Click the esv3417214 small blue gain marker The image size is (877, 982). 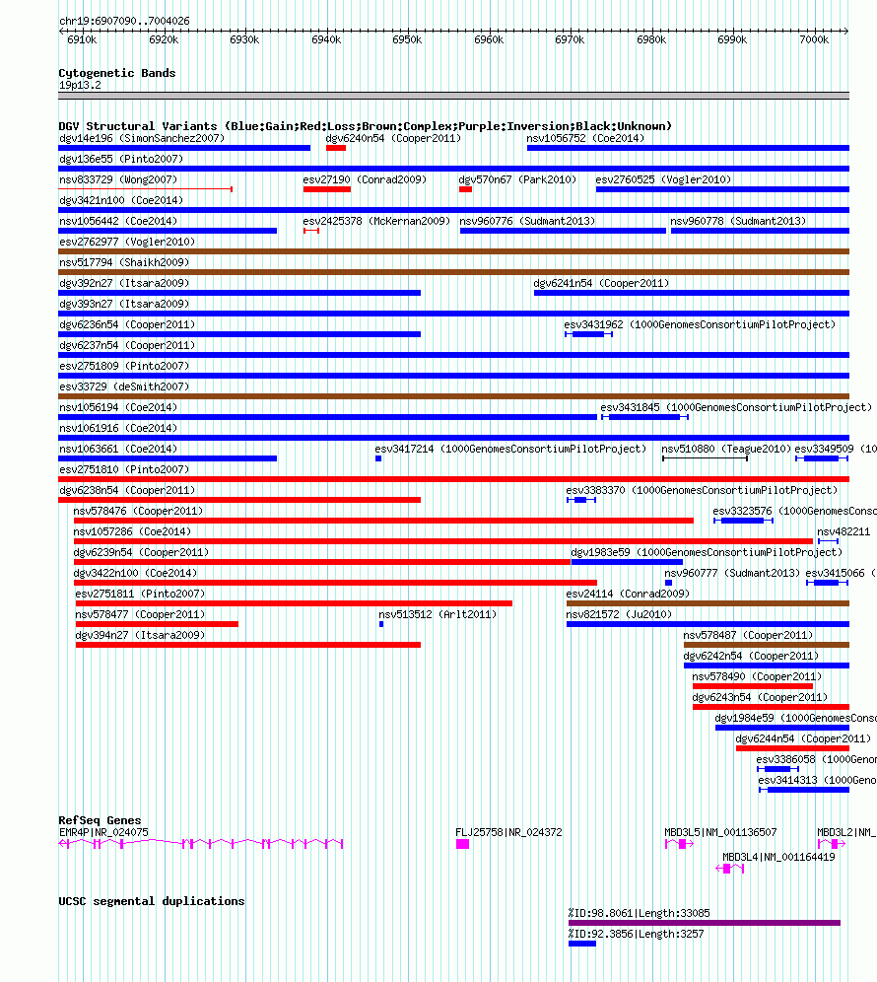tap(378, 458)
